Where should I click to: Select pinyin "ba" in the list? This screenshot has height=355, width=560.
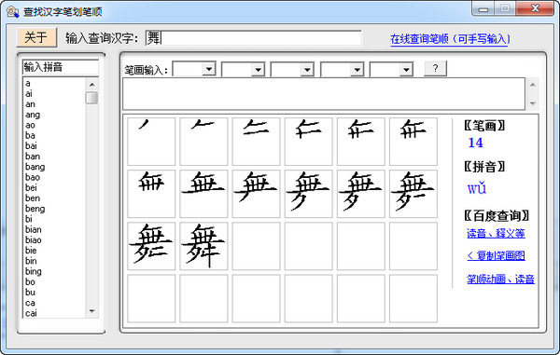(x=30, y=135)
